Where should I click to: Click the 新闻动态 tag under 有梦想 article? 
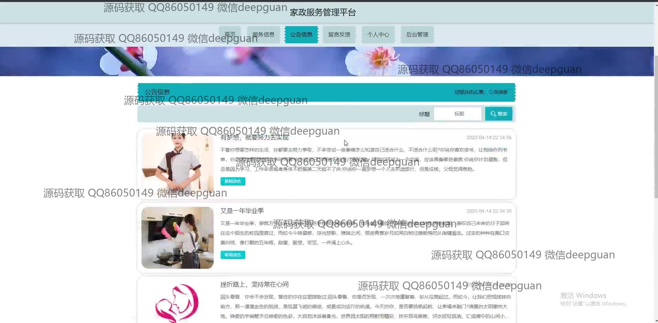pos(233,181)
